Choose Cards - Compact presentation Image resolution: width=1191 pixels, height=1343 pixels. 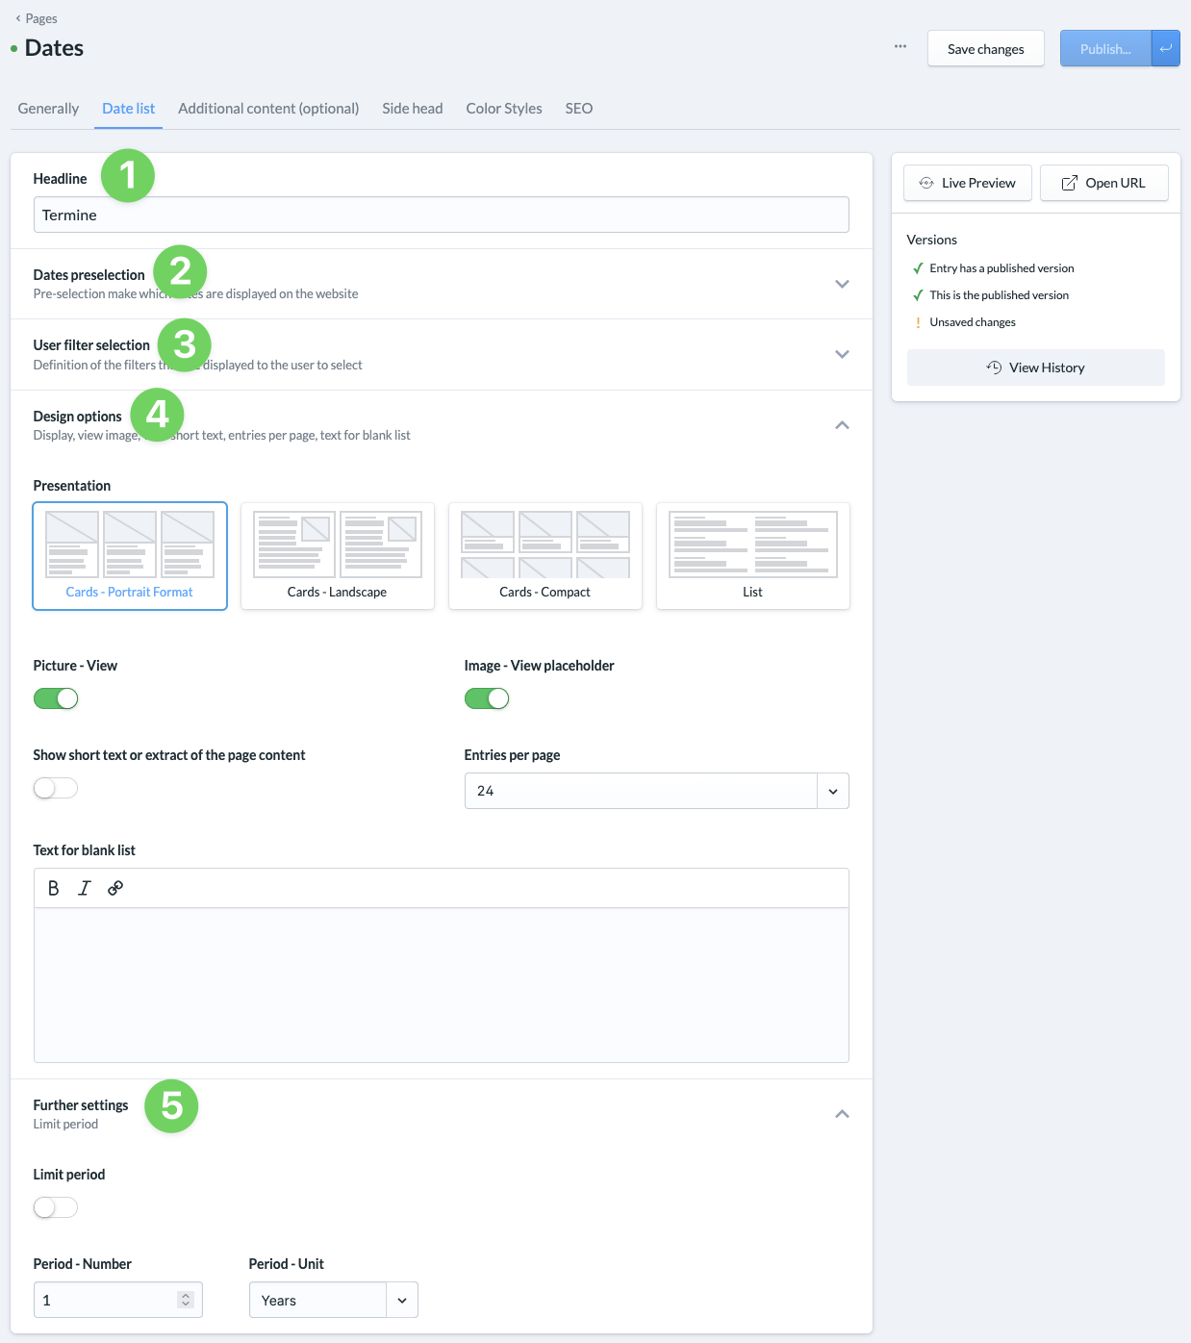click(x=545, y=556)
